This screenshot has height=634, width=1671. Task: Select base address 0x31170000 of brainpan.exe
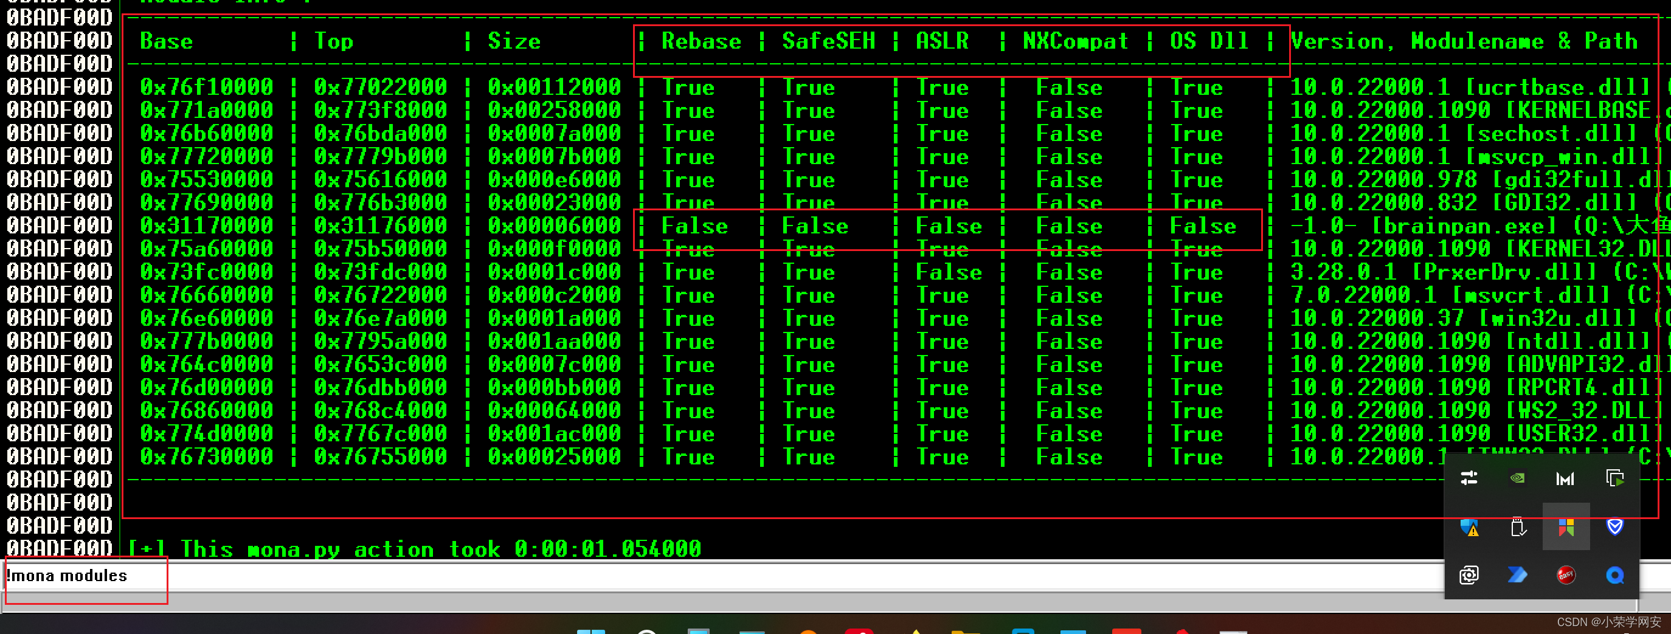206,226
